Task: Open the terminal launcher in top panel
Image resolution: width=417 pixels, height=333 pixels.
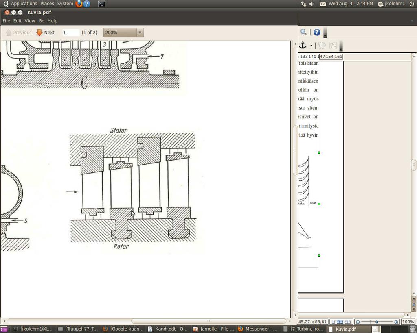Action: tap(101, 4)
